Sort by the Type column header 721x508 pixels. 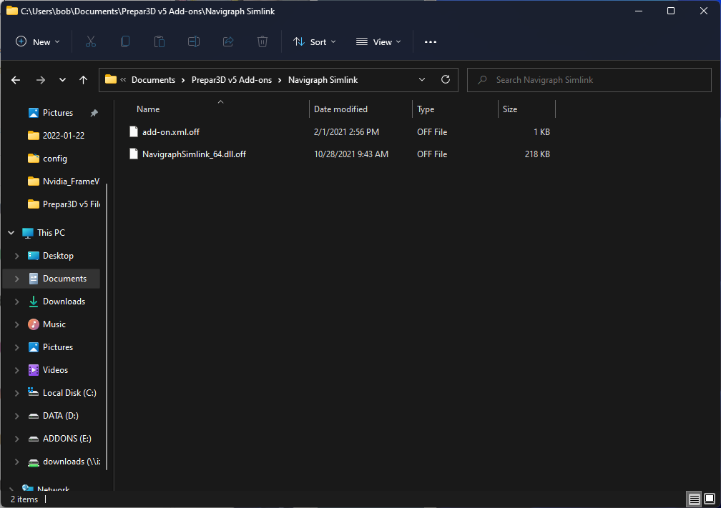tap(426, 109)
